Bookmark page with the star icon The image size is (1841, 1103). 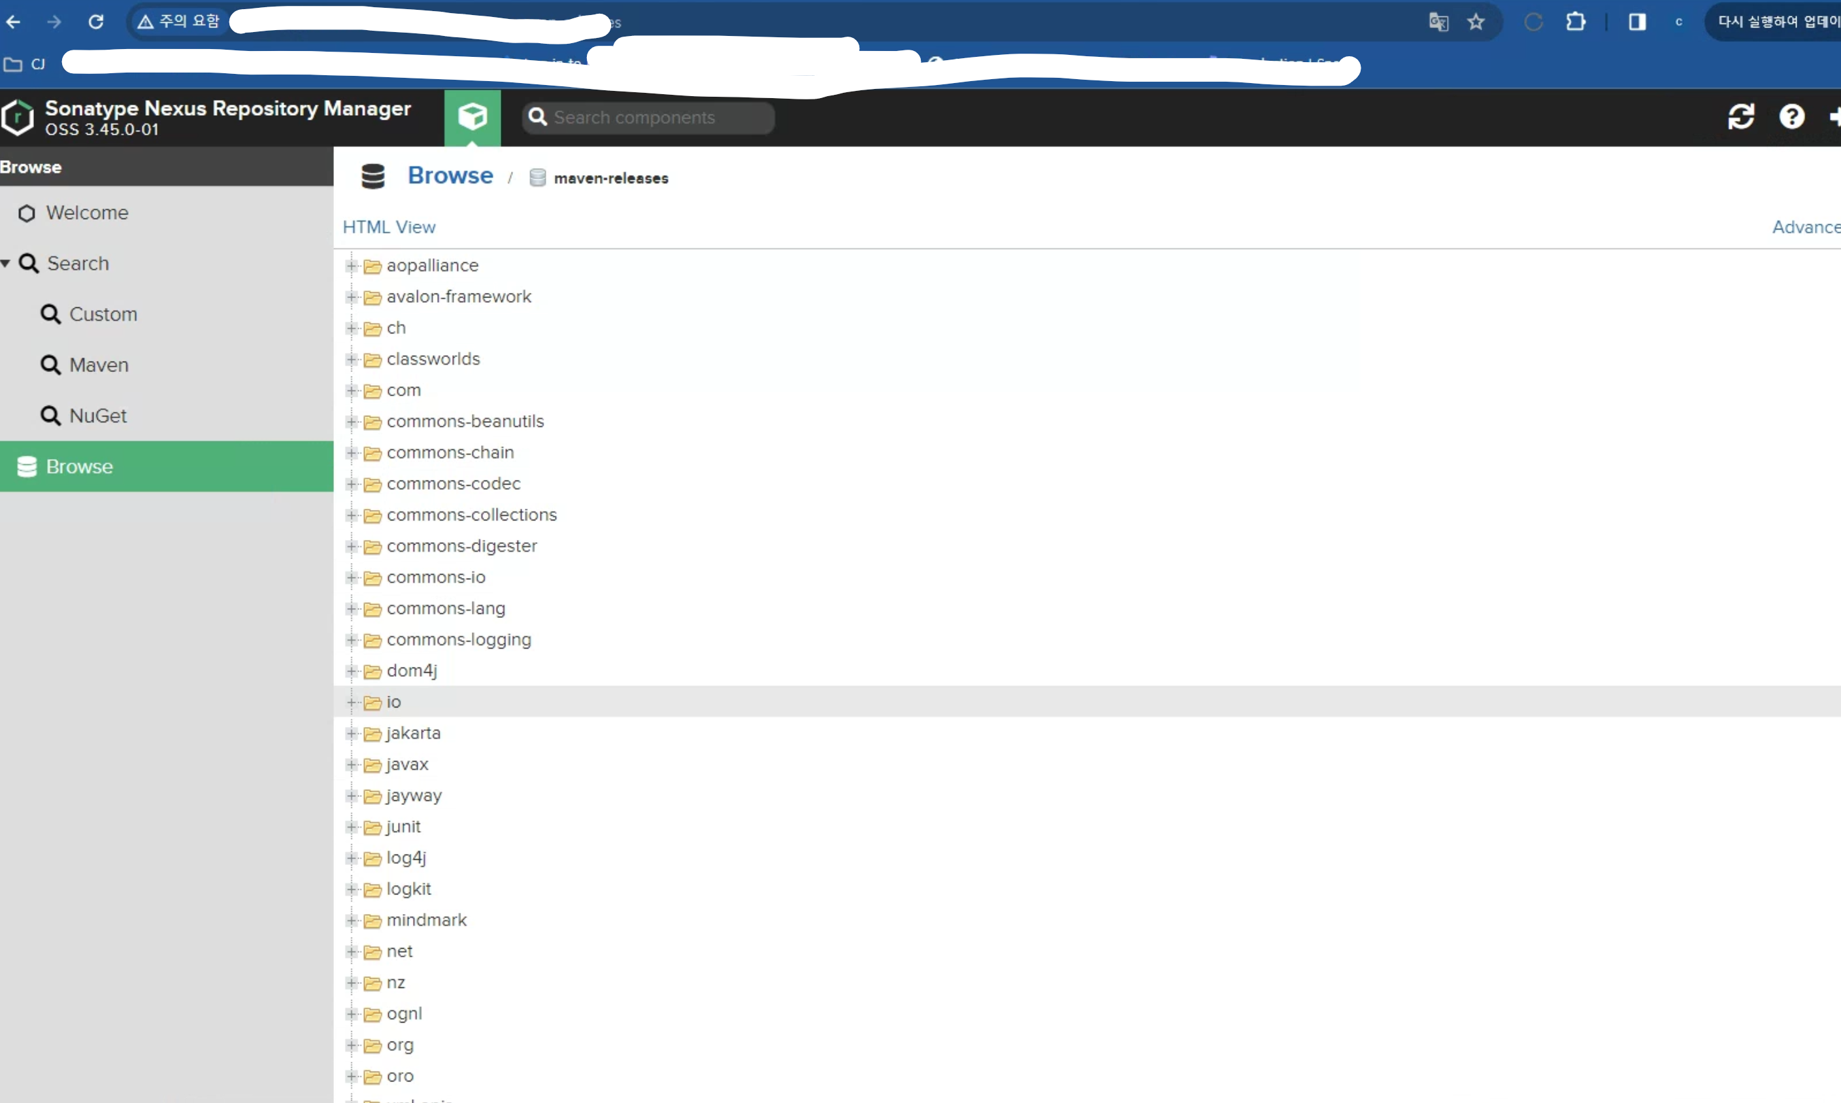pos(1476,22)
